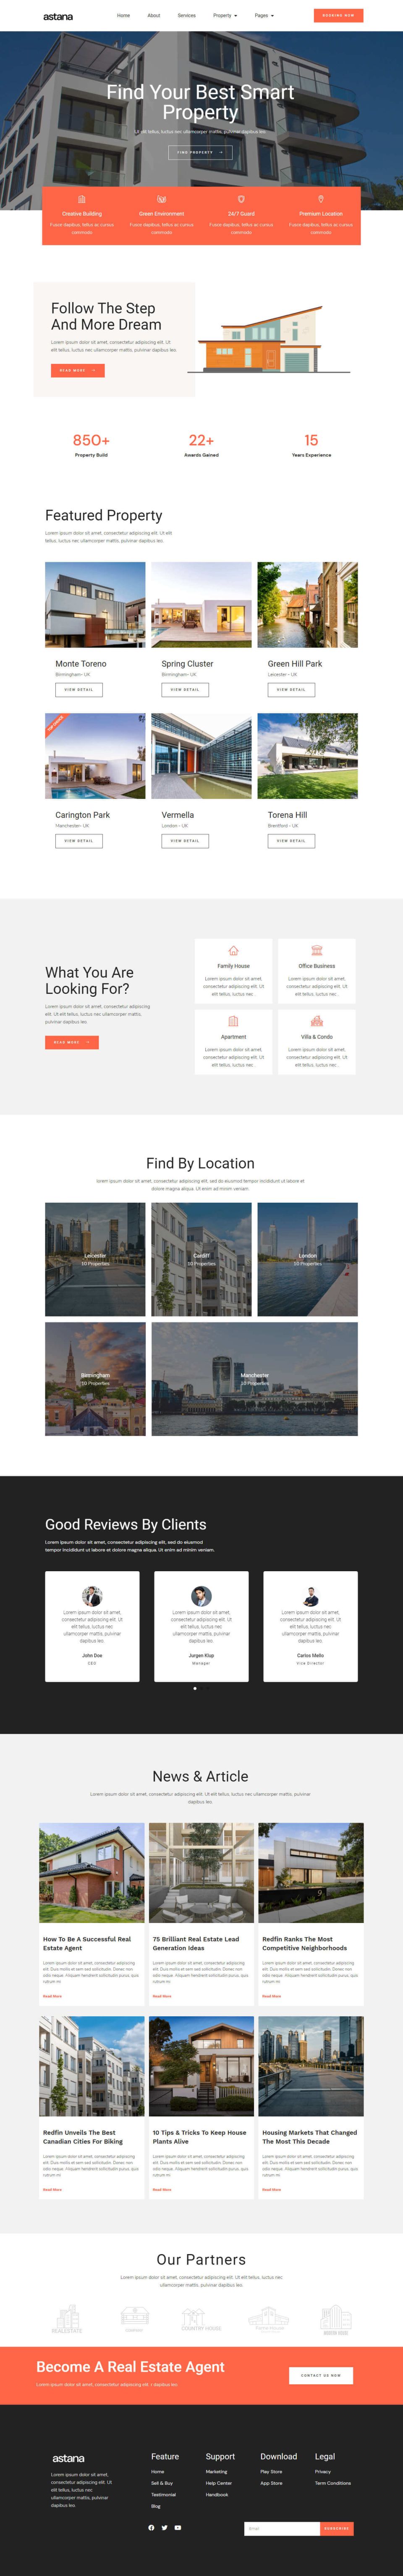Select the Office Business icon
Screen dimensions: 403x2576
317,951
